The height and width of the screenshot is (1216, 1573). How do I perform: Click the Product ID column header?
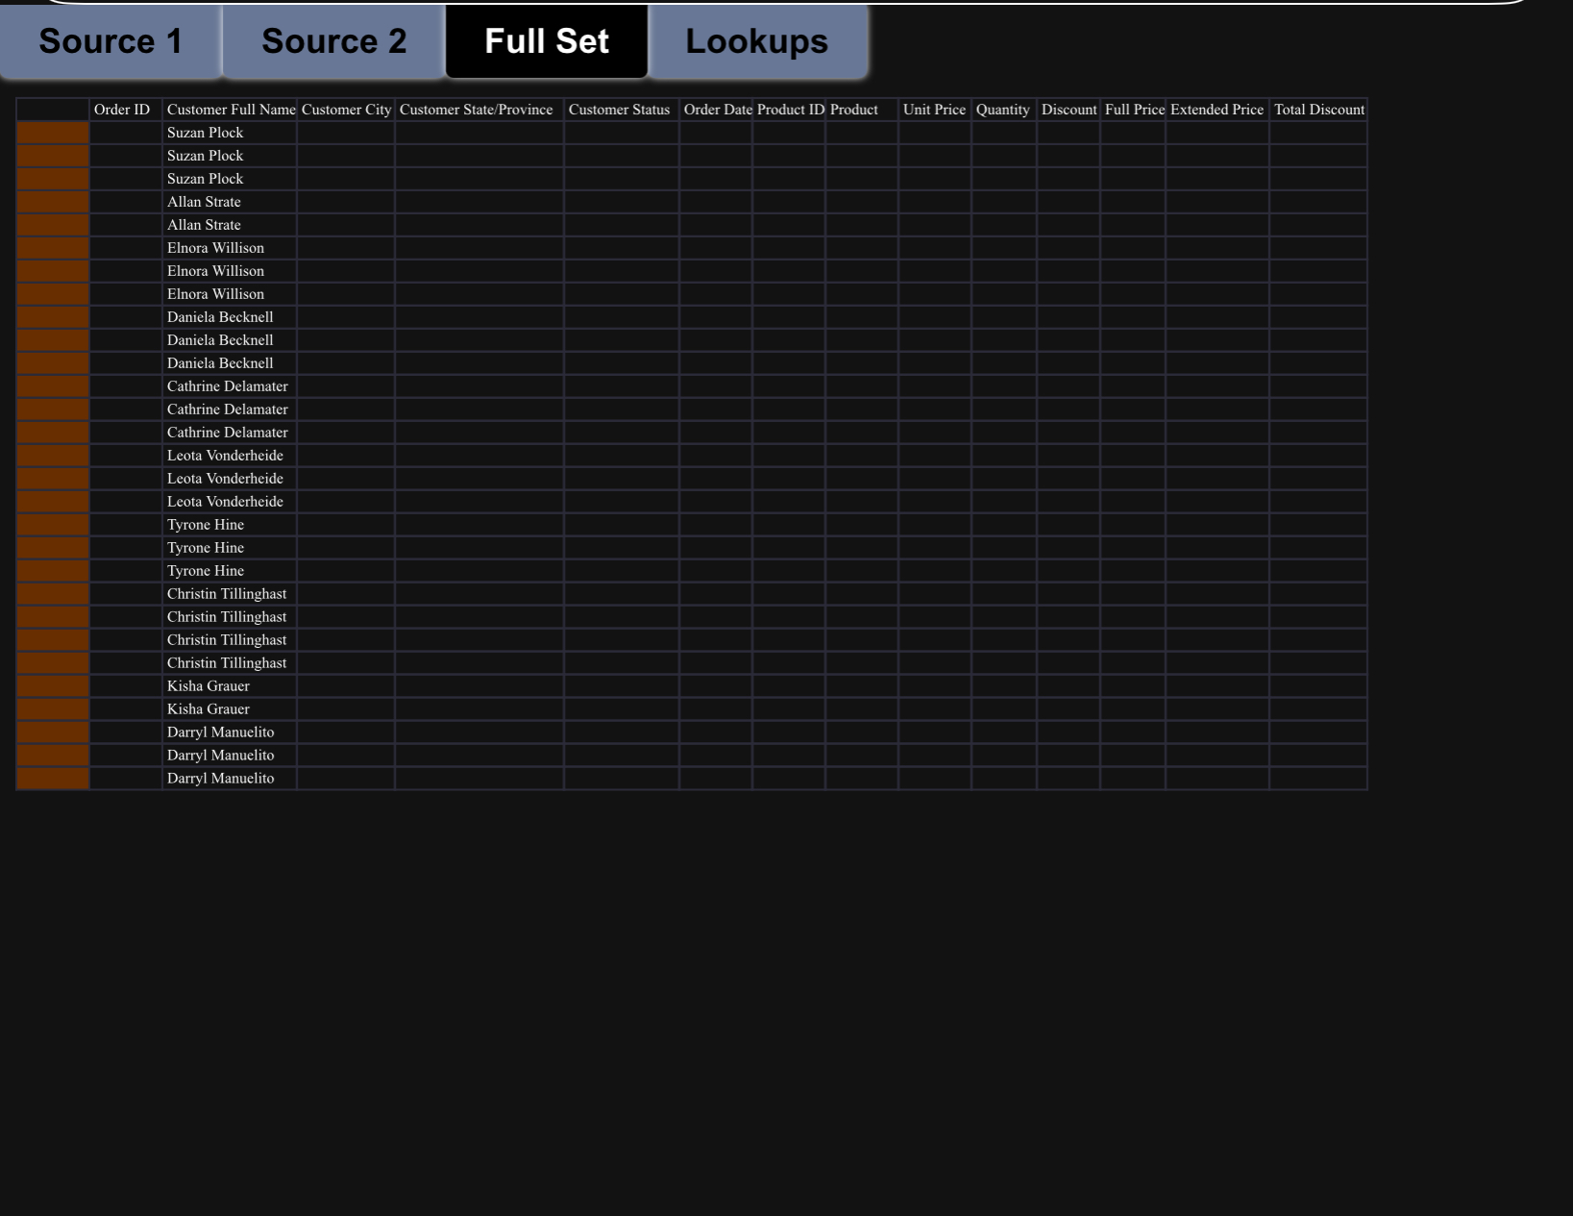[x=789, y=110]
